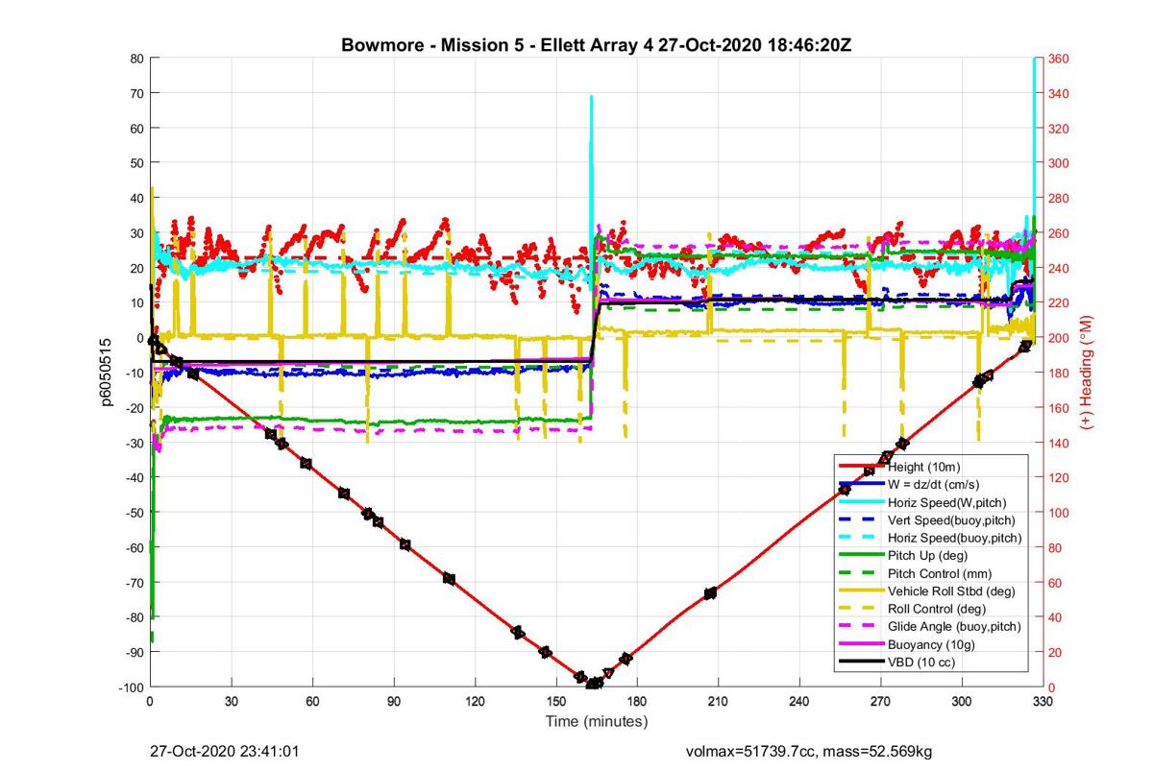The width and height of the screenshot is (1153, 772).
Task: Click the "90" tick label on the time axis
Action: point(393,702)
